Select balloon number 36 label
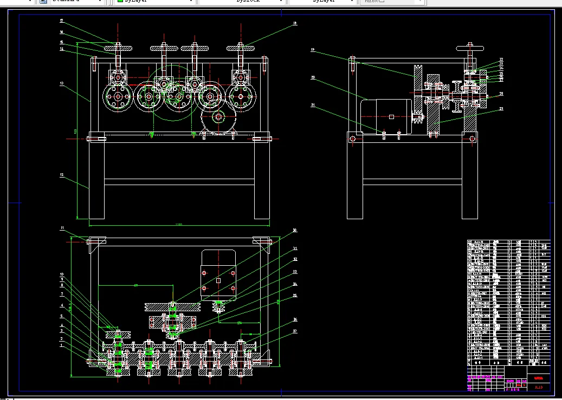 coord(295,319)
